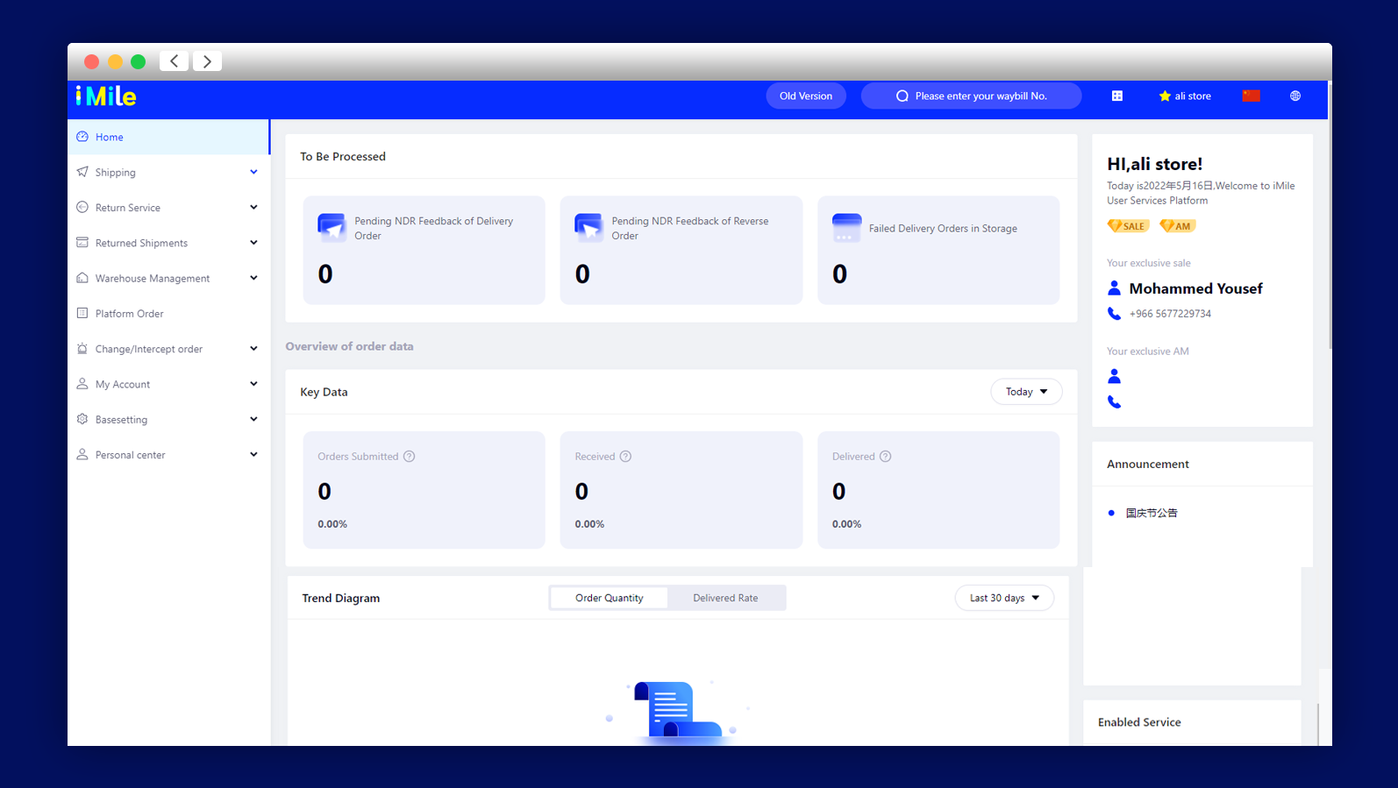1398x788 pixels.
Task: Open the Last 30 days dropdown
Action: [x=1003, y=598]
